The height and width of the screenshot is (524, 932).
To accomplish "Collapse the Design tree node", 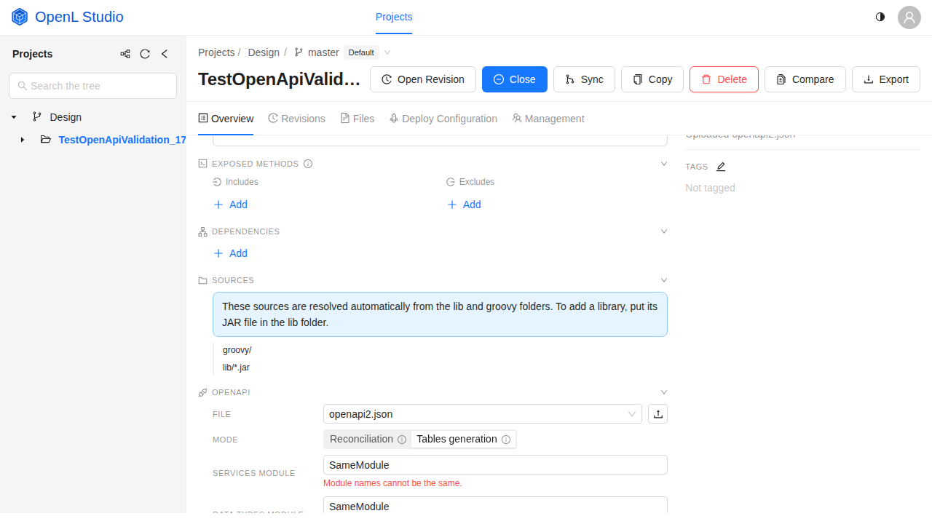I will coord(14,117).
